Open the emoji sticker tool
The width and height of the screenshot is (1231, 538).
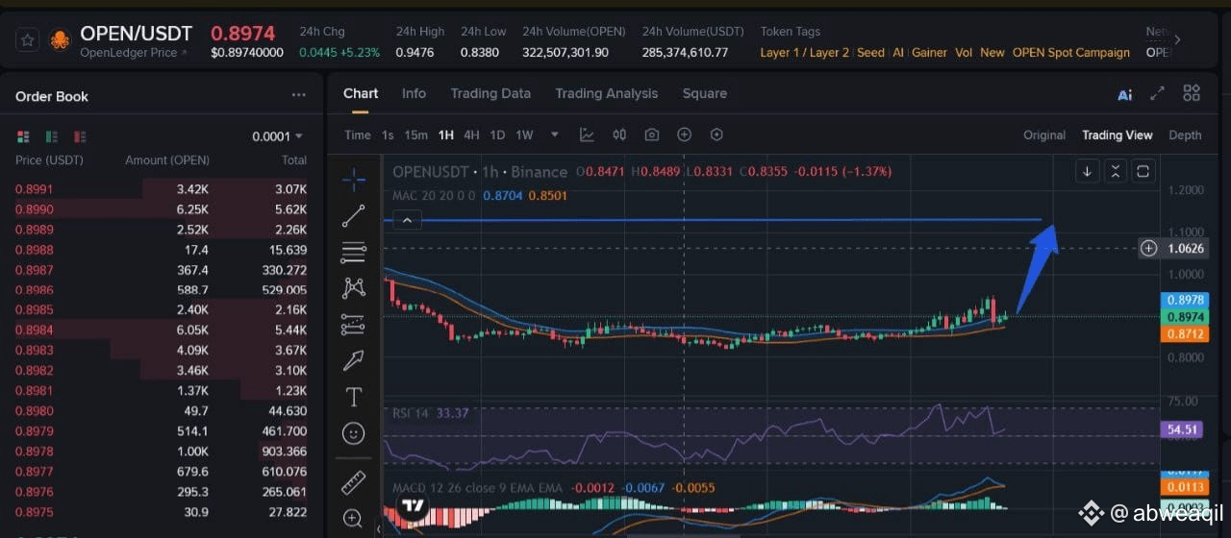pos(353,434)
